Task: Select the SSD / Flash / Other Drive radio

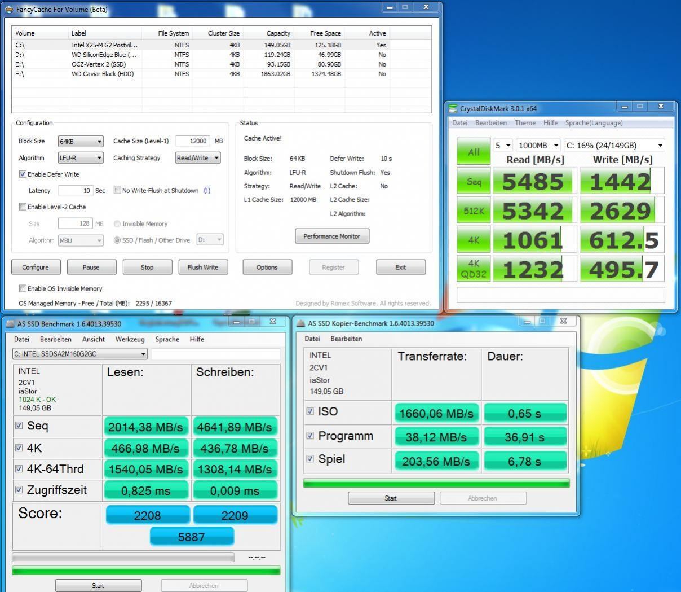Action: pyautogui.click(x=117, y=240)
